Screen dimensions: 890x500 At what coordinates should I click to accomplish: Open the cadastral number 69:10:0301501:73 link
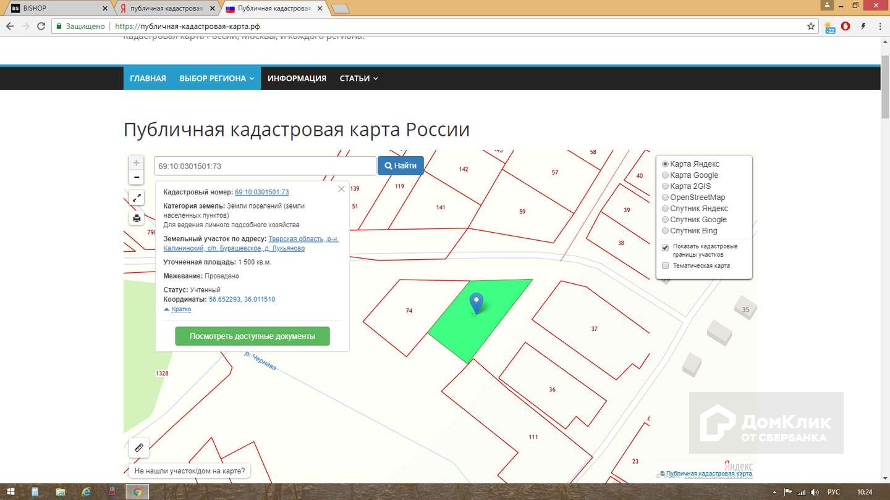point(262,193)
